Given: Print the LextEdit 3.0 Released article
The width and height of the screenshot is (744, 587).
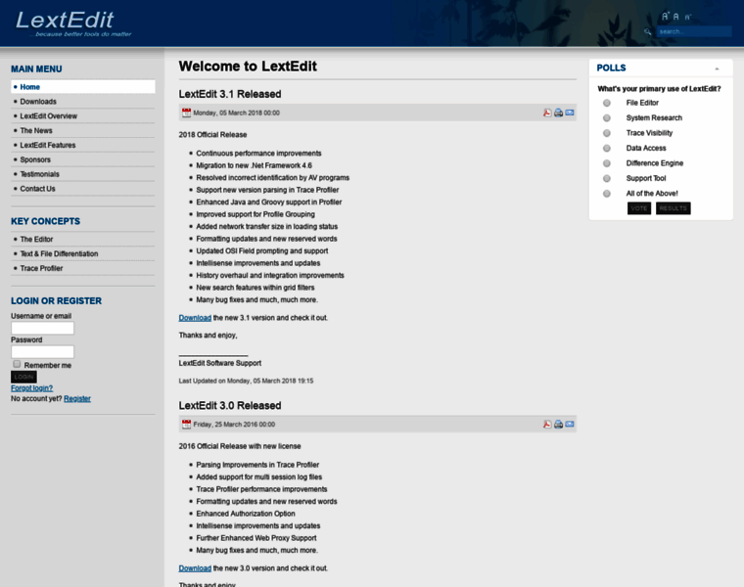Looking at the screenshot, I should coord(558,424).
